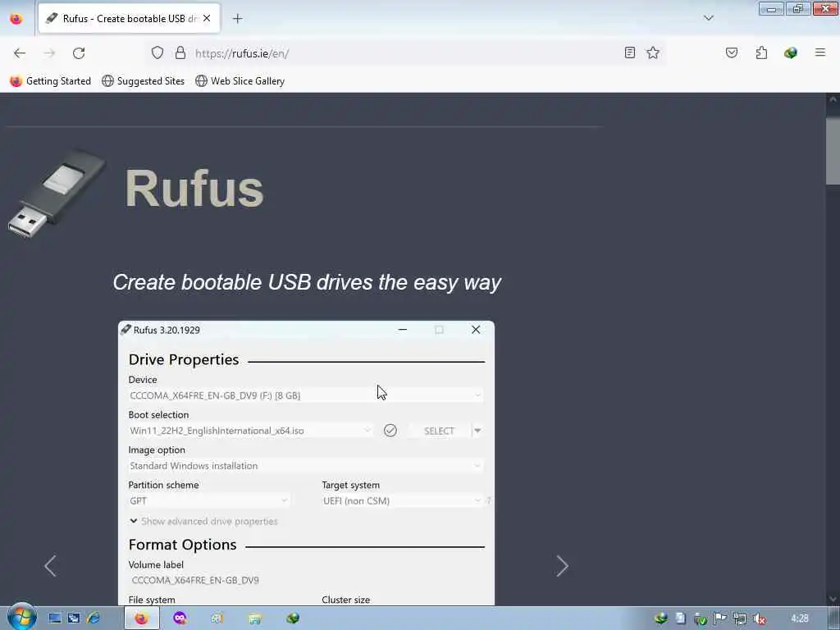Viewport: 840px width, 630px height.
Task: Click the green download manager toolbar extension
Action: tap(790, 52)
